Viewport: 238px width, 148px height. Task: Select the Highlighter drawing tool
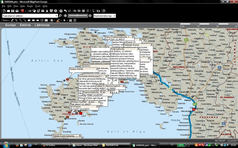[12, 20]
